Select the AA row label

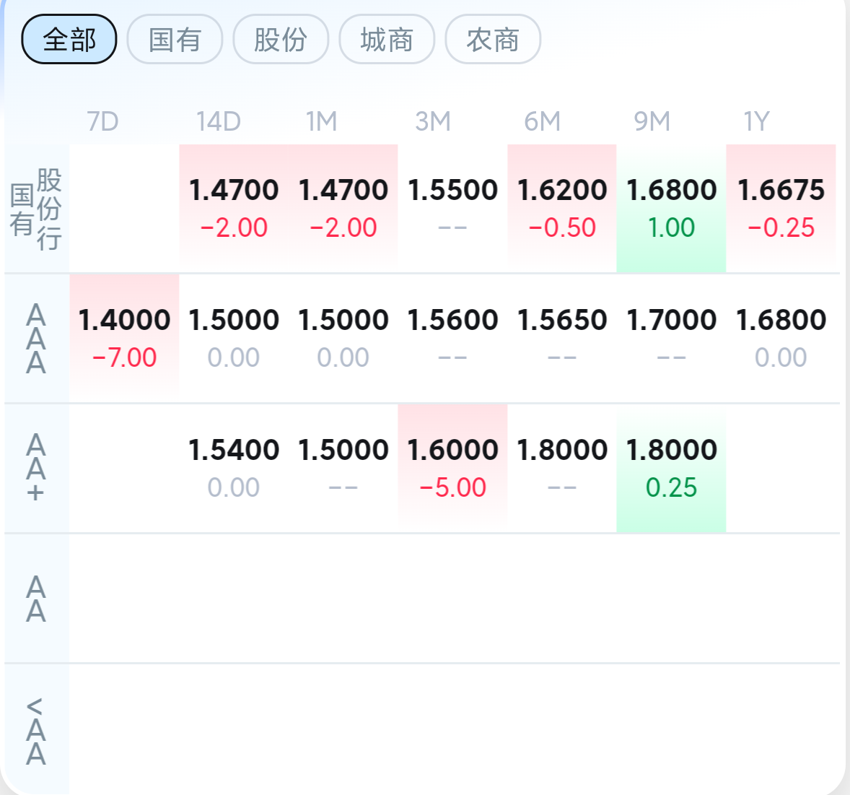[36, 599]
